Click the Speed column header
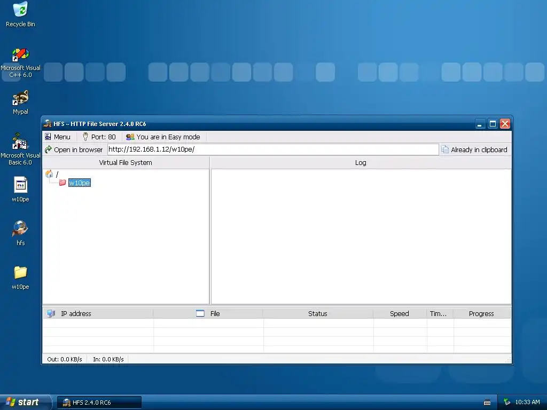This screenshot has height=410, width=547. [400, 313]
